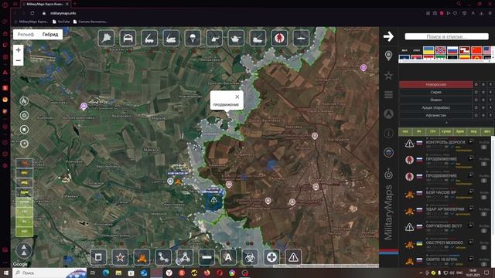Click the flame icon on left map controls

point(24,101)
